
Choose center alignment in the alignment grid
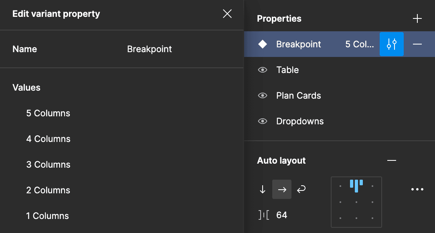(x=356, y=202)
